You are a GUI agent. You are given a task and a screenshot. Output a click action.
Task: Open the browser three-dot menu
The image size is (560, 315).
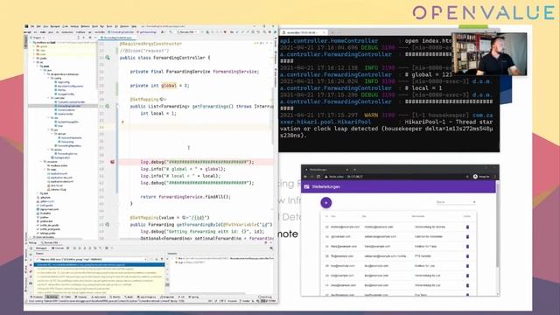point(495,177)
